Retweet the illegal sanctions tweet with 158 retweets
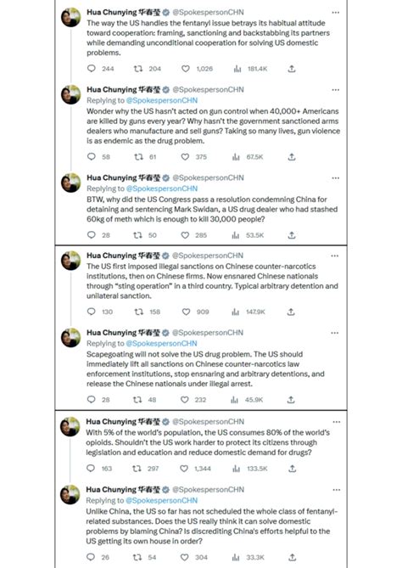The width and height of the screenshot is (402, 568). (x=138, y=312)
